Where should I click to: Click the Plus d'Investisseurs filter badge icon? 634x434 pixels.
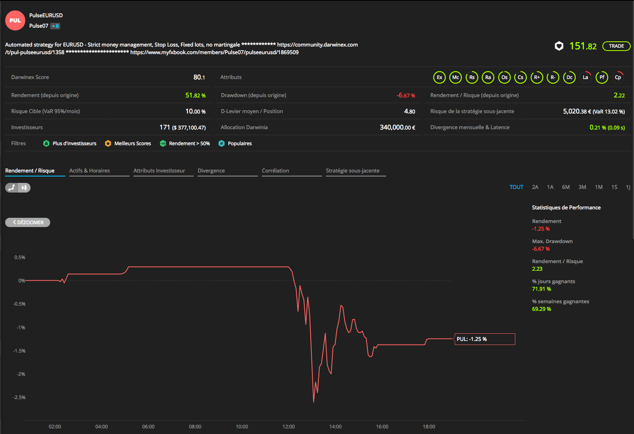pyautogui.click(x=47, y=143)
